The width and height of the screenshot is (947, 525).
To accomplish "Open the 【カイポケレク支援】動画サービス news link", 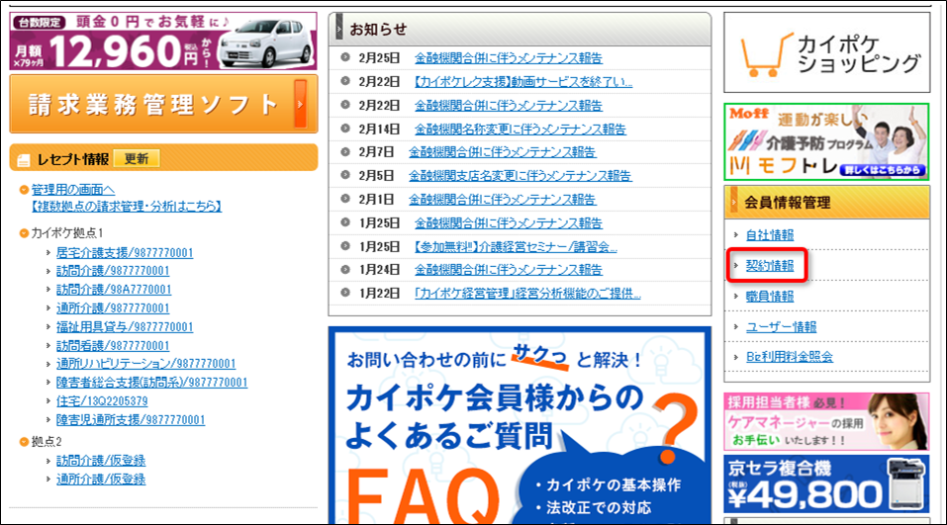I will click(x=523, y=81).
